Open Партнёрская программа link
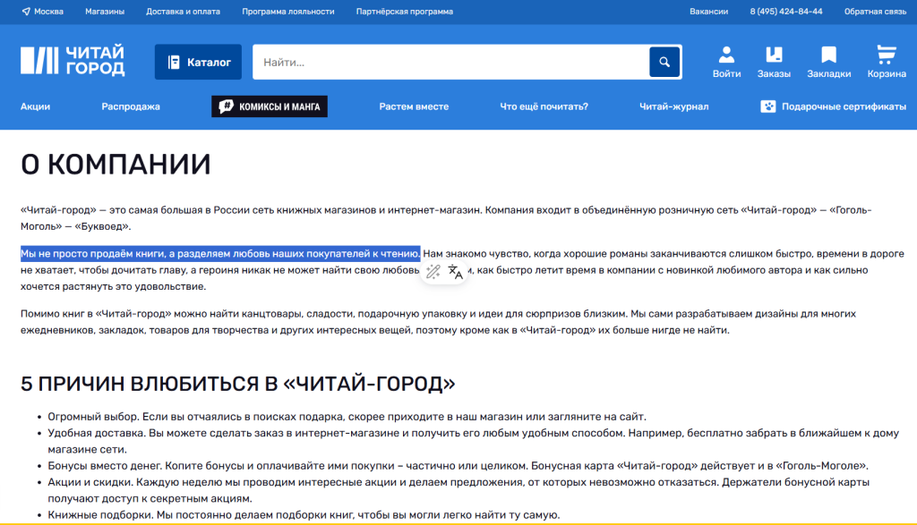Screen dimensions: 917x525 tap(405, 12)
